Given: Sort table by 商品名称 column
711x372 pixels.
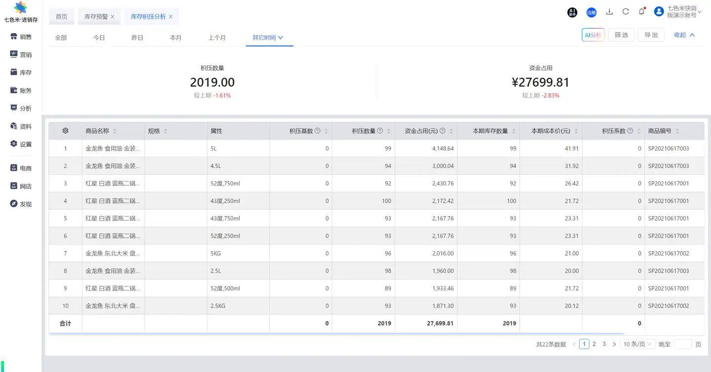Looking at the screenshot, I should (x=115, y=131).
